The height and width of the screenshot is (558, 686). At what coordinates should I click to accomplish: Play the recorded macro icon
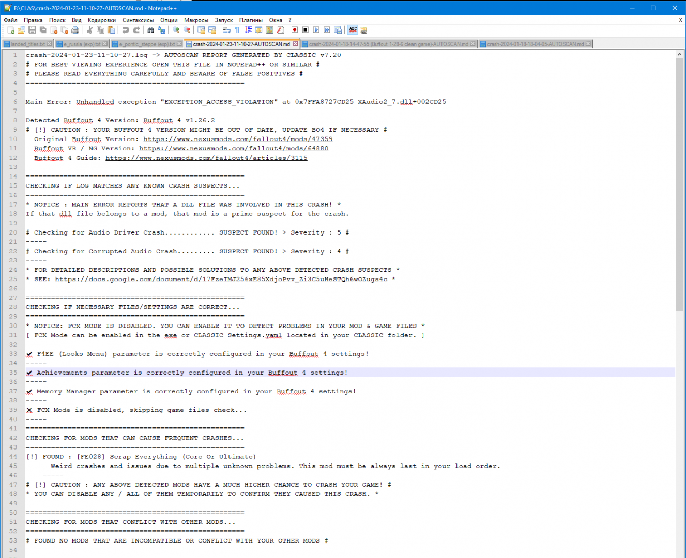click(x=316, y=30)
